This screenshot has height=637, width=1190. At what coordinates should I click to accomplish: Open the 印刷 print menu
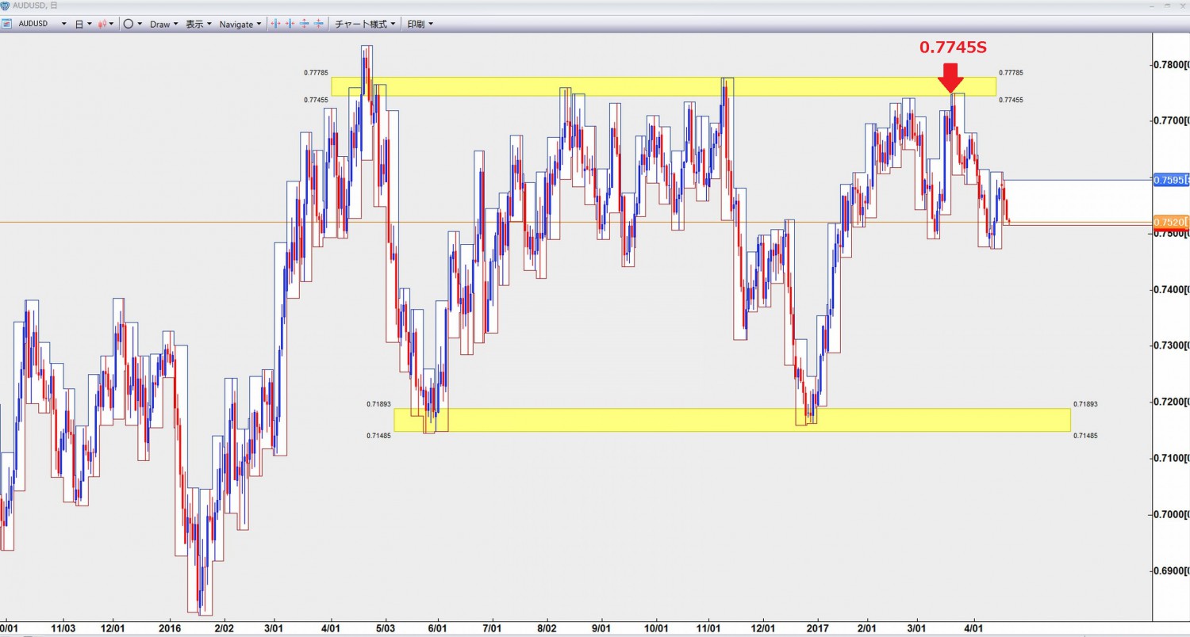point(420,24)
